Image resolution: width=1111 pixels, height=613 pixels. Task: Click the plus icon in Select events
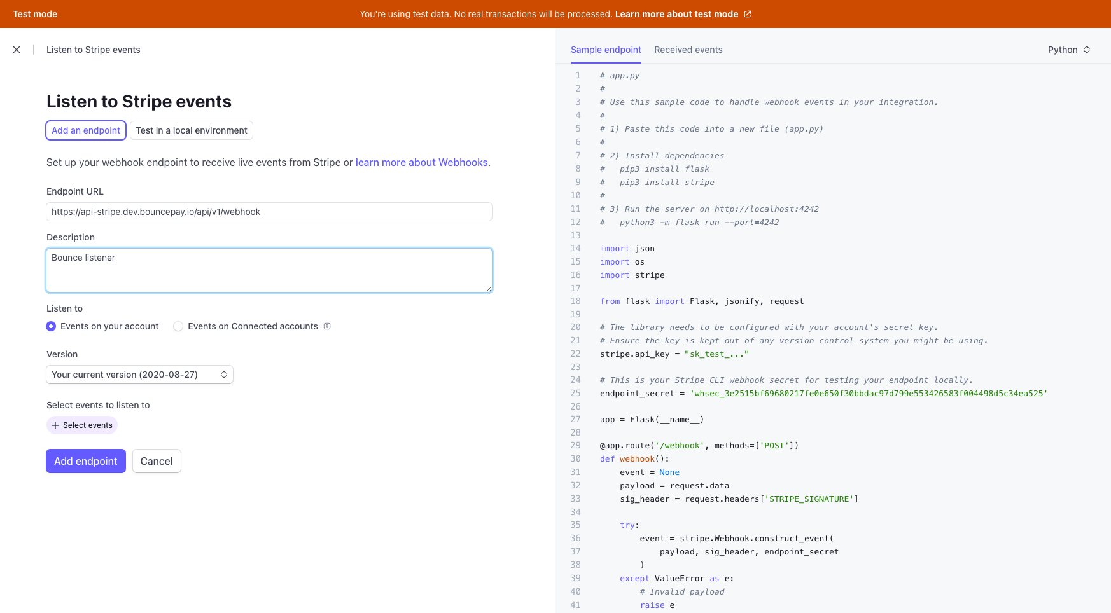(55, 425)
